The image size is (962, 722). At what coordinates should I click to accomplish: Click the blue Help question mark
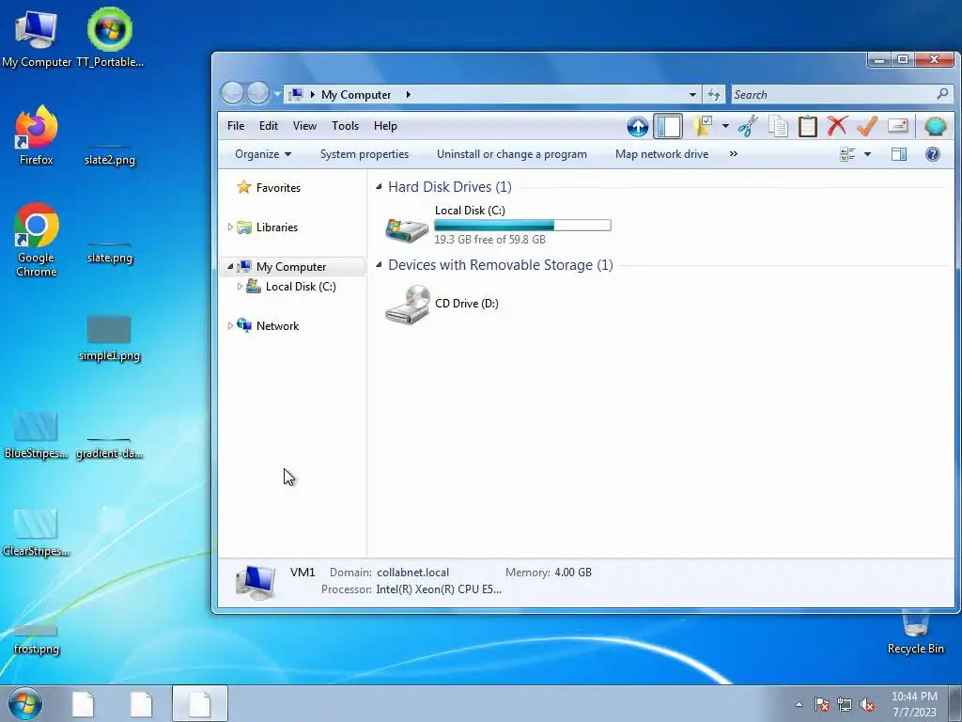point(933,154)
